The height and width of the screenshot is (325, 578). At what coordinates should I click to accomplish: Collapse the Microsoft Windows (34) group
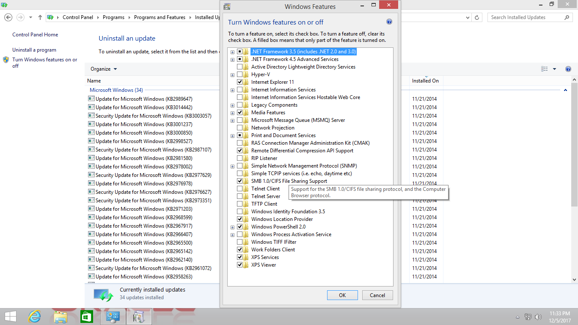566,90
